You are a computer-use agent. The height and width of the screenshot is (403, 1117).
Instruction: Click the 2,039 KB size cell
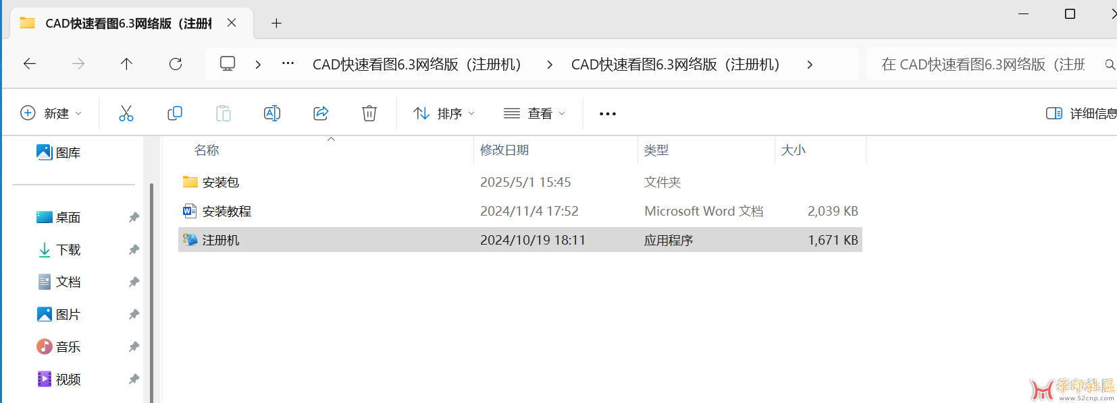(833, 211)
